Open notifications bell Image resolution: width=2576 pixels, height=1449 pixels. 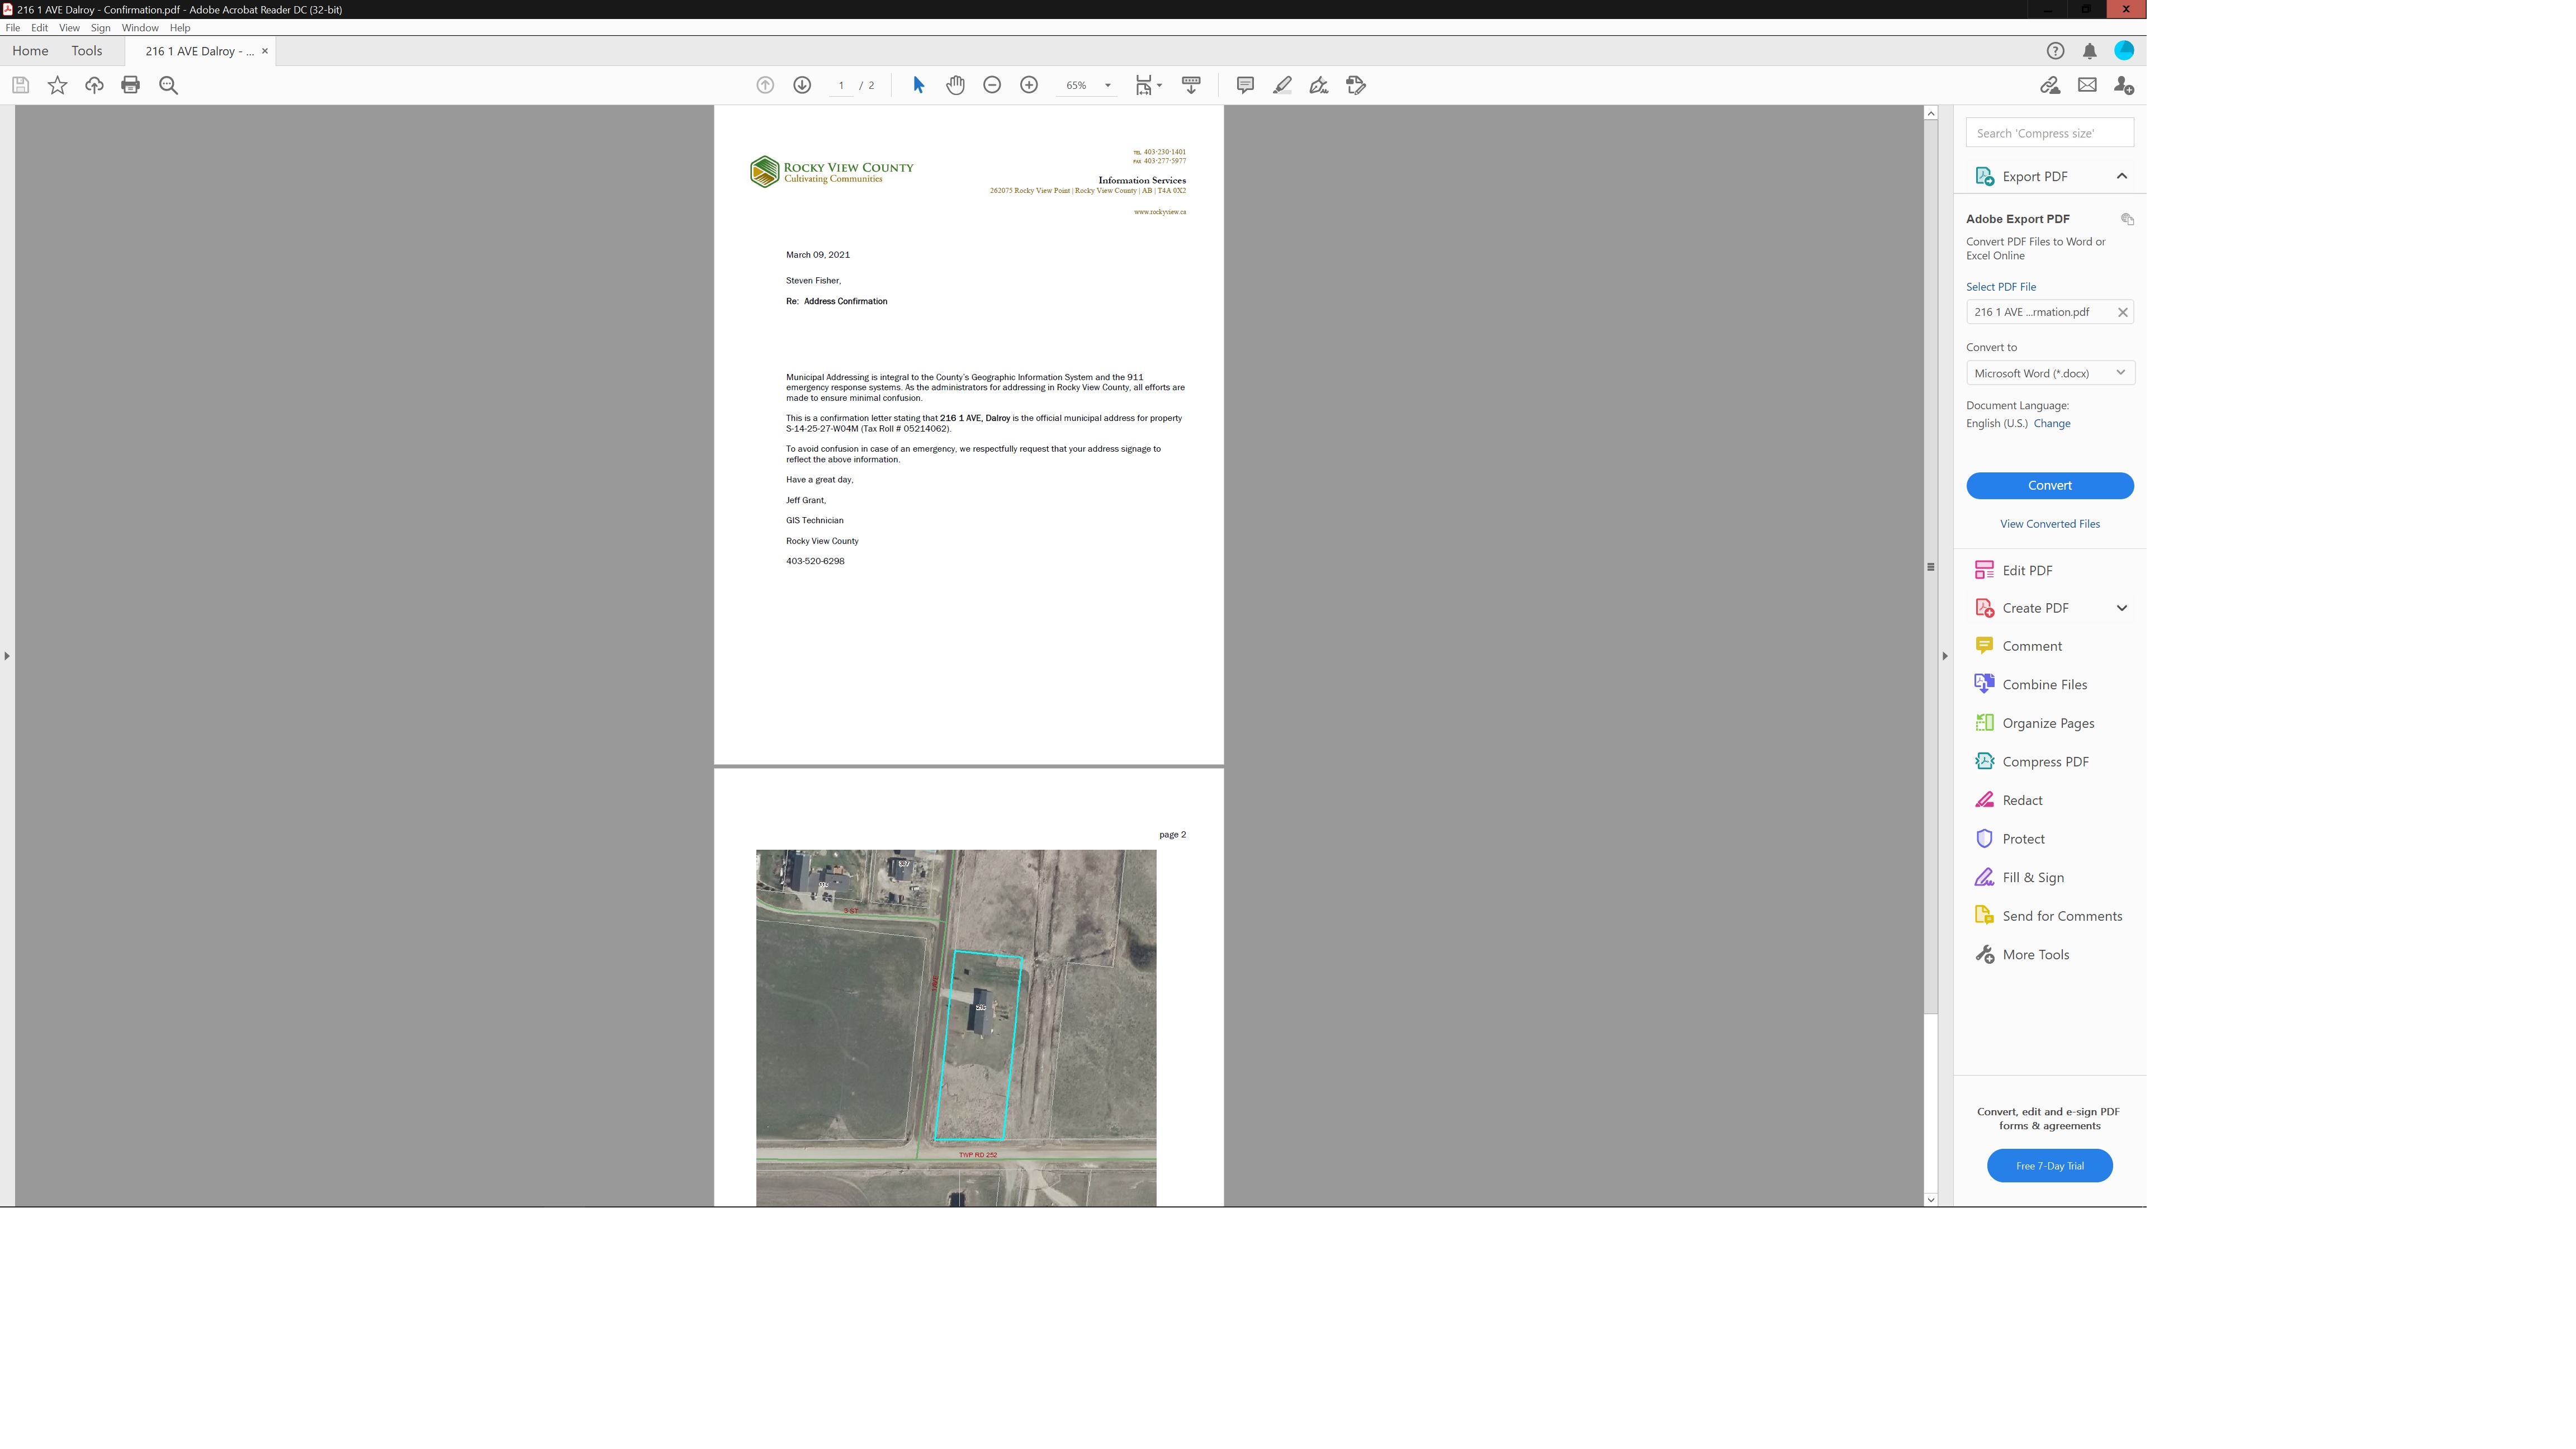pos(2089,51)
